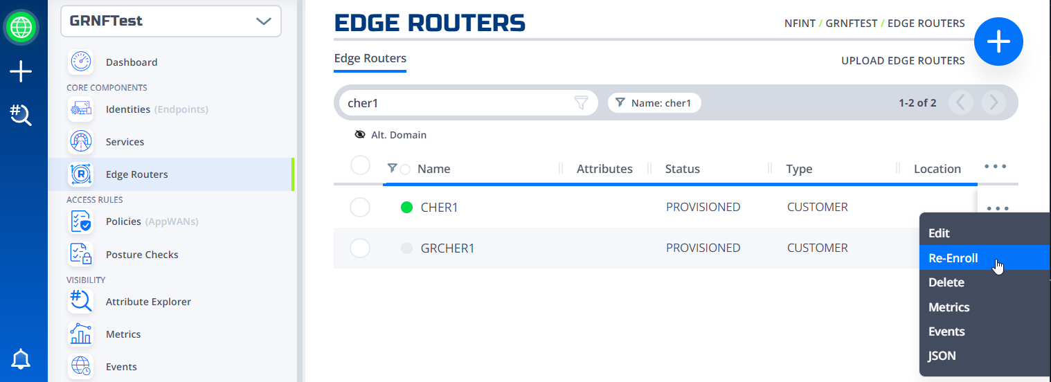Image resolution: width=1051 pixels, height=382 pixels.
Task: Click the blue add plus button
Action: pyautogui.click(x=998, y=42)
